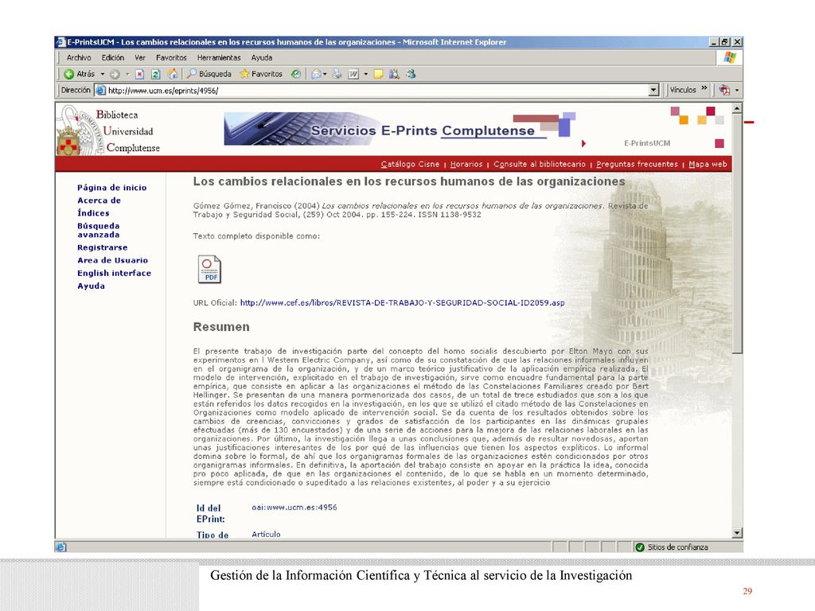Open the Búsqueda search panel
Screen dimensions: 815x611
pyautogui.click(x=209, y=74)
